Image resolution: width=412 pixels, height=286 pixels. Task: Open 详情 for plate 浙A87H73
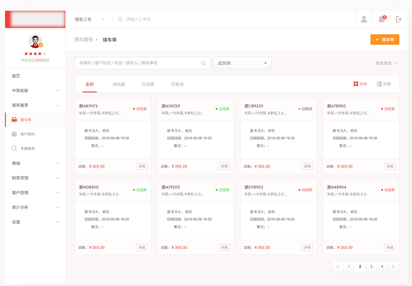142,166
